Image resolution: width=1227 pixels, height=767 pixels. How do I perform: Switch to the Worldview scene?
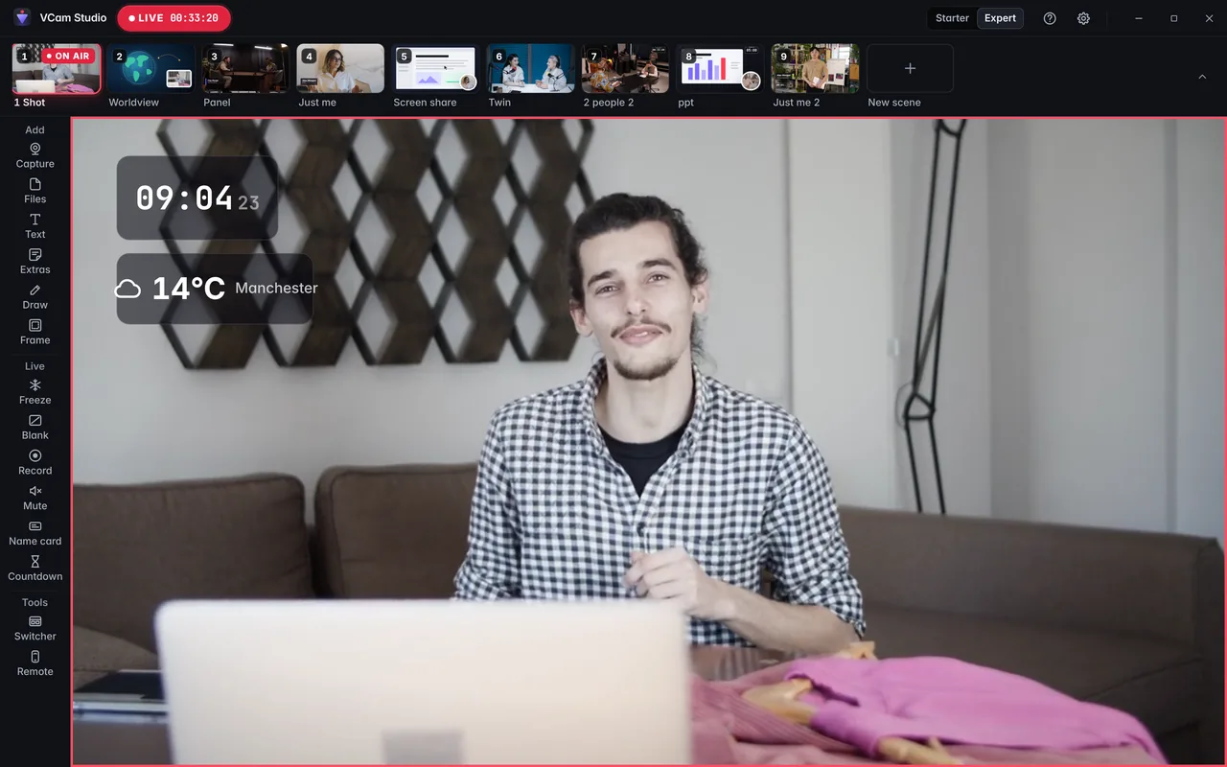(x=151, y=68)
